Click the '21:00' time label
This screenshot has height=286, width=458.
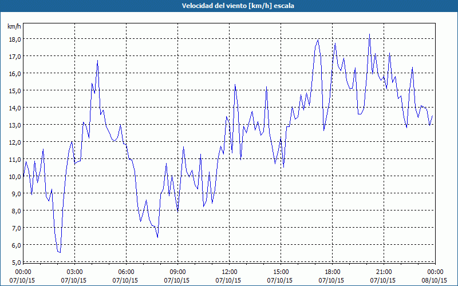(384, 272)
